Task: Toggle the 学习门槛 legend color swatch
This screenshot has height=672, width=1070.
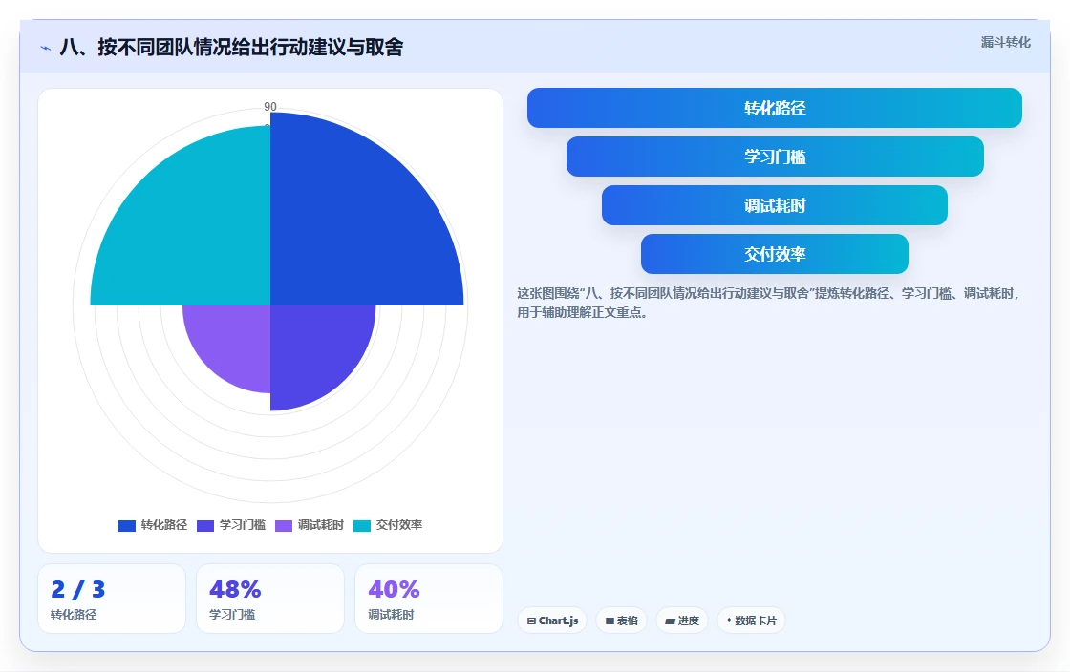Action: 205,525
